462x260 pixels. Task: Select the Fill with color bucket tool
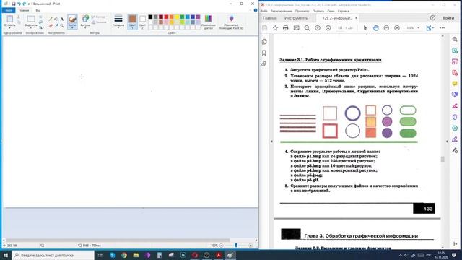pyautogui.click(x=56, y=19)
